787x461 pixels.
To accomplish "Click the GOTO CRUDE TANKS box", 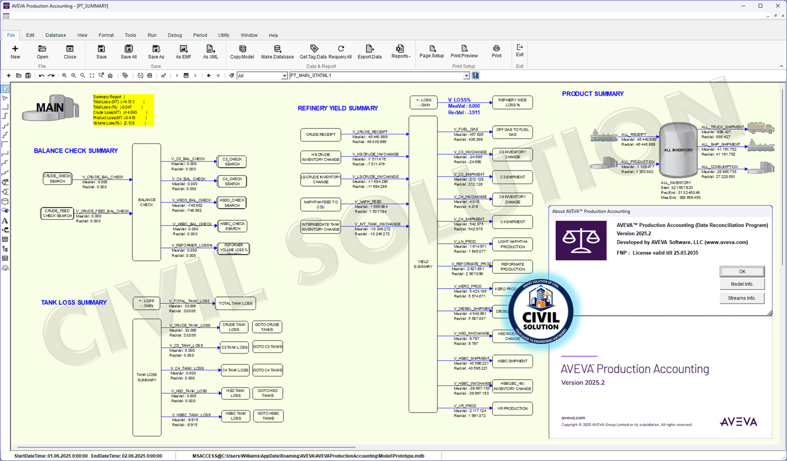I will 267,327.
